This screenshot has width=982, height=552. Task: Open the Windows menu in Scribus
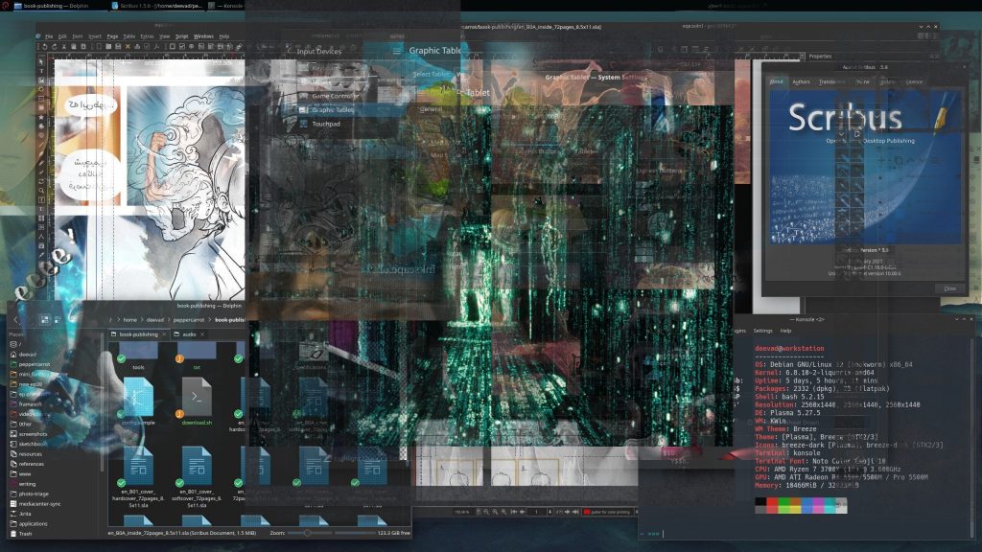203,36
